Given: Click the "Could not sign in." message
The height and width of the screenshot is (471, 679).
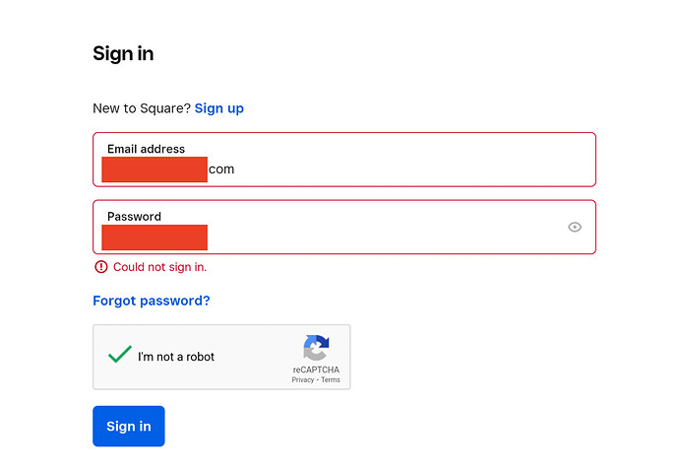Looking at the screenshot, I should coord(159,267).
